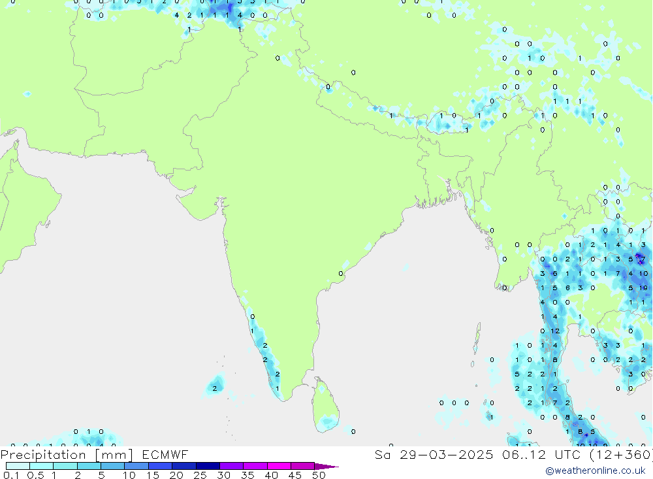
Task: Choose the 25–30 mm navy legend swatch
Action: [x=208, y=466]
